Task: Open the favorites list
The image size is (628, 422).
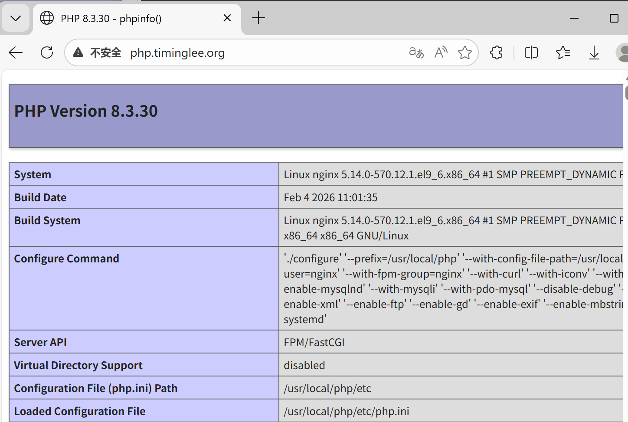Action: 563,53
